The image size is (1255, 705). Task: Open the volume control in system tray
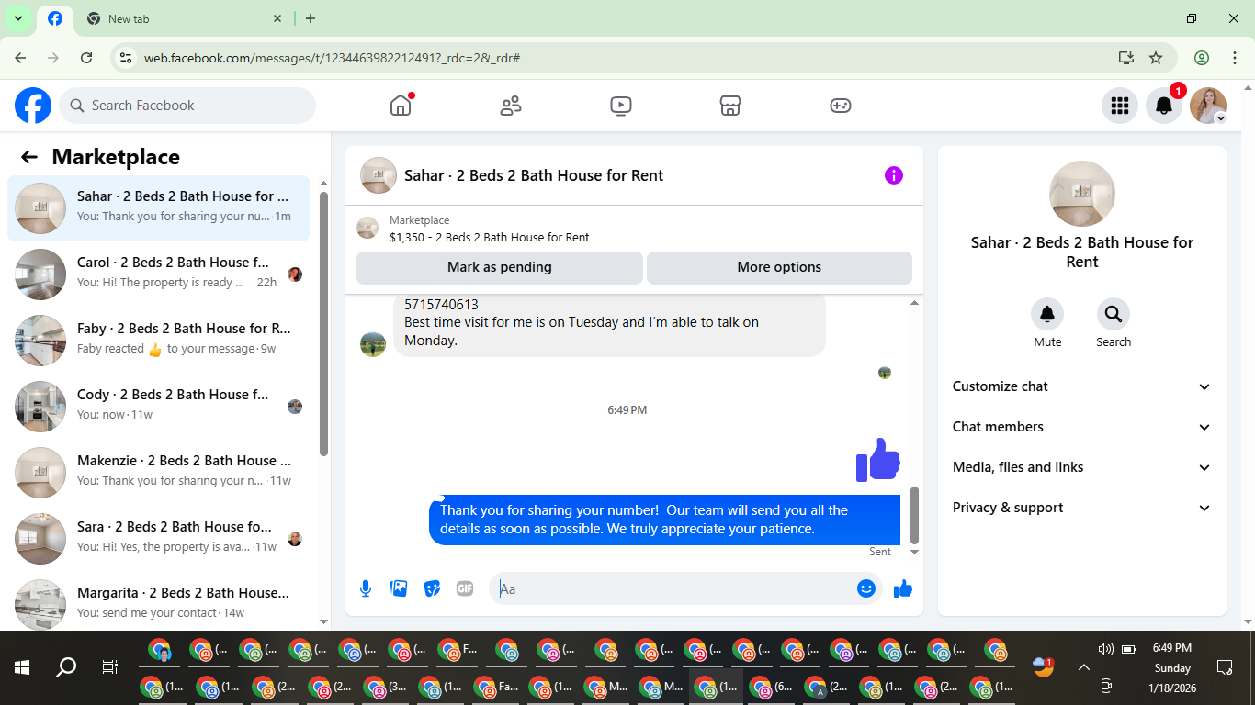[x=1105, y=649]
